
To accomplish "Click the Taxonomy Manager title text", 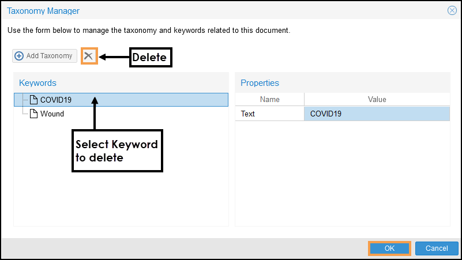I will click(43, 10).
